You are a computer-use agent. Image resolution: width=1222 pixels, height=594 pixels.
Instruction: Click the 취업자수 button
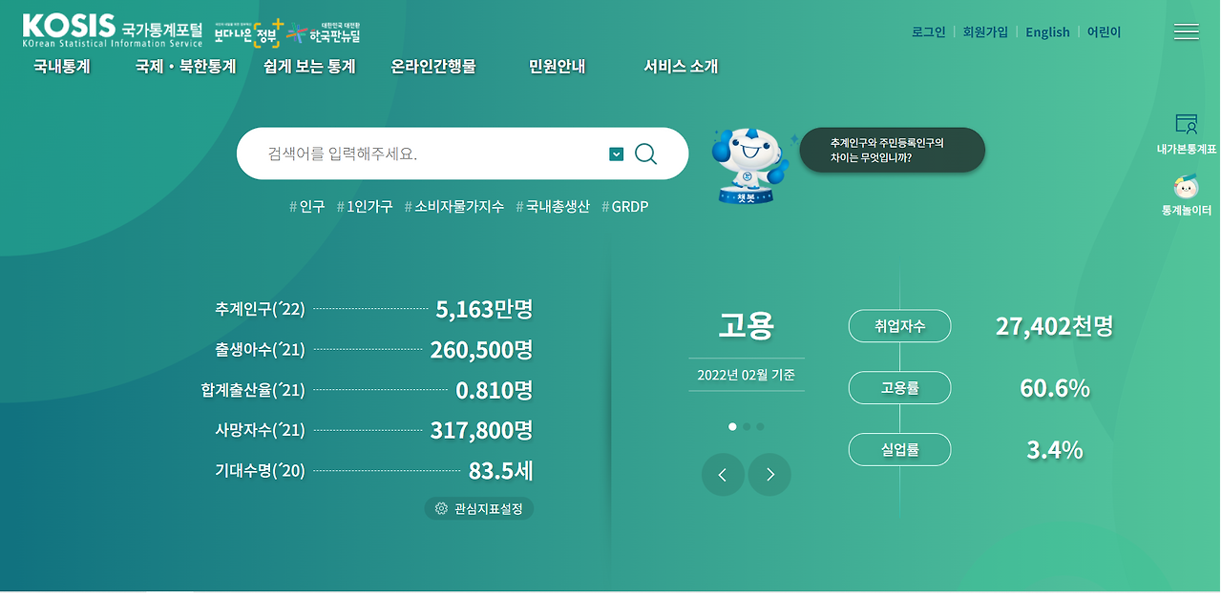tap(899, 326)
